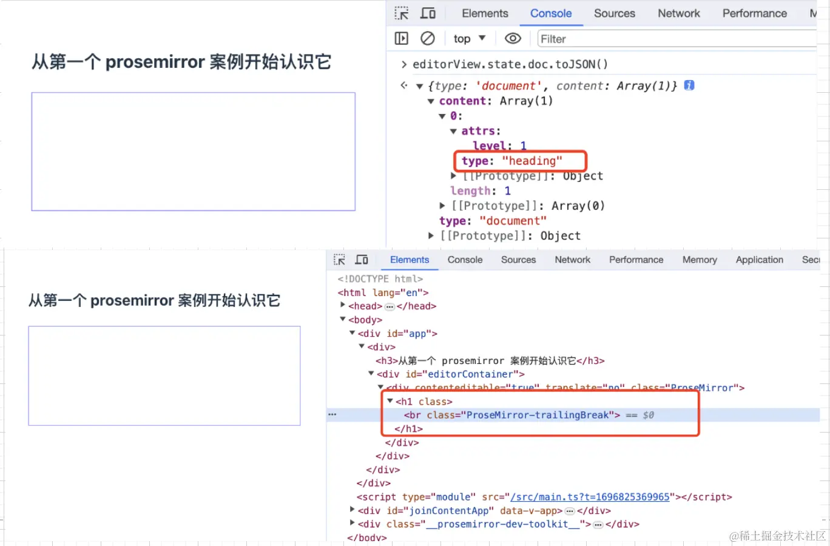The image size is (830, 546).
Task: Click inside the console Filter input field
Action: [x=607, y=38]
